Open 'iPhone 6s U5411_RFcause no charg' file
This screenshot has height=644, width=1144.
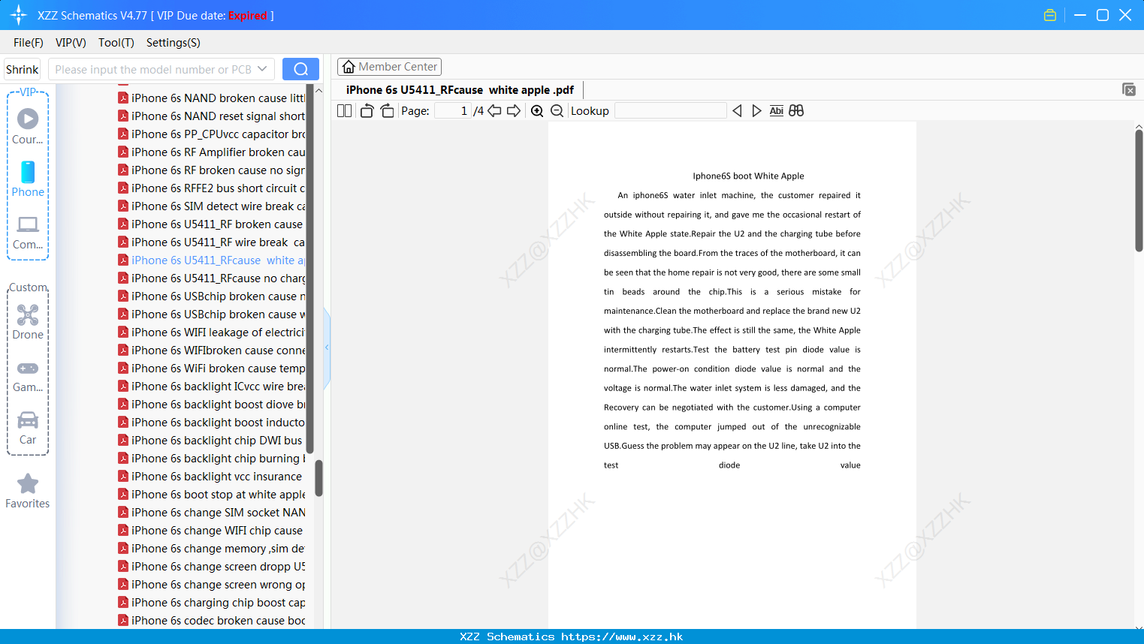(218, 278)
